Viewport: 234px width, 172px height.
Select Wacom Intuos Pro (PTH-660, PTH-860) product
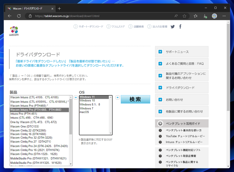tap(39, 110)
